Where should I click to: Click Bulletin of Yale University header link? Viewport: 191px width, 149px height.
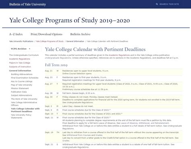[x=27, y=4]
